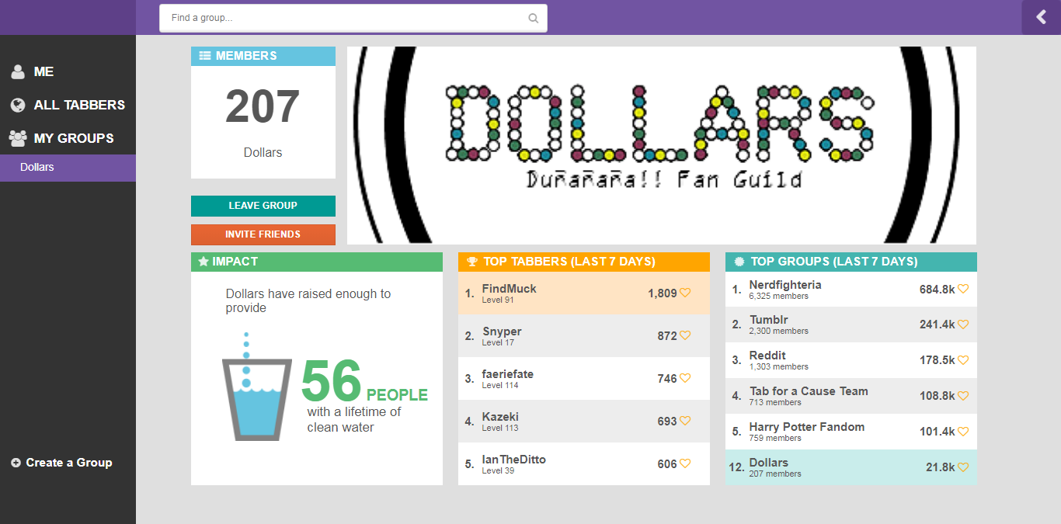This screenshot has height=524, width=1061.
Task: Click the Members list icon
Action: (x=205, y=56)
